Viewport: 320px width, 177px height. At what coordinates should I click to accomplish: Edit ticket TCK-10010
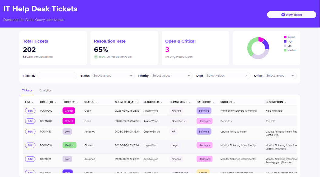[x=30, y=145]
